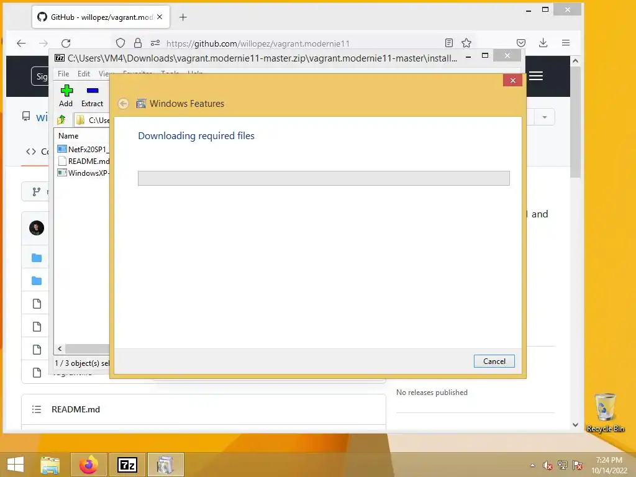Image resolution: width=636 pixels, height=477 pixels.
Task: Click the first folder icon in repo list
Action: pos(37,258)
